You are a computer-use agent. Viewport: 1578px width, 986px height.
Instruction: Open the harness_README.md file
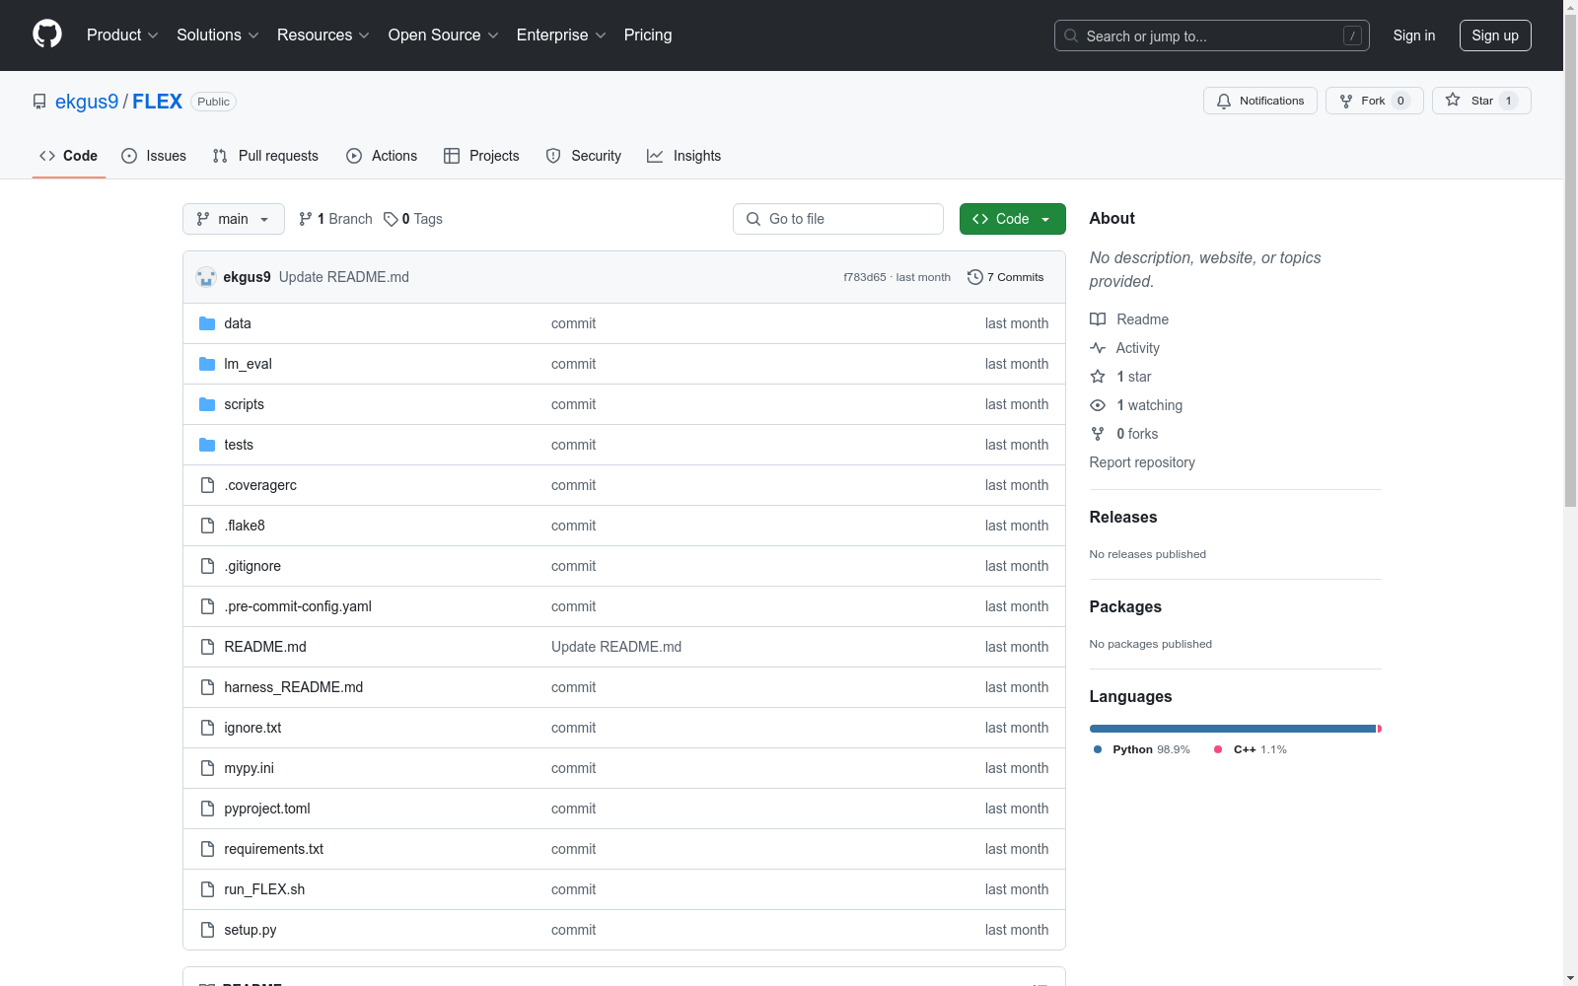(294, 687)
